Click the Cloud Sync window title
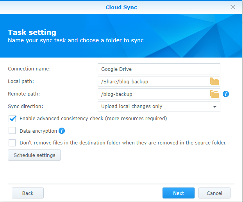Screen dimensions: 243x202 point(121,7)
